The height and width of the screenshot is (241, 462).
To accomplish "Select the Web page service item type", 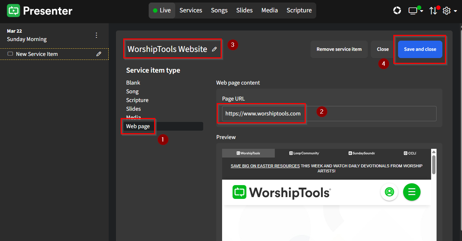I will (x=138, y=126).
